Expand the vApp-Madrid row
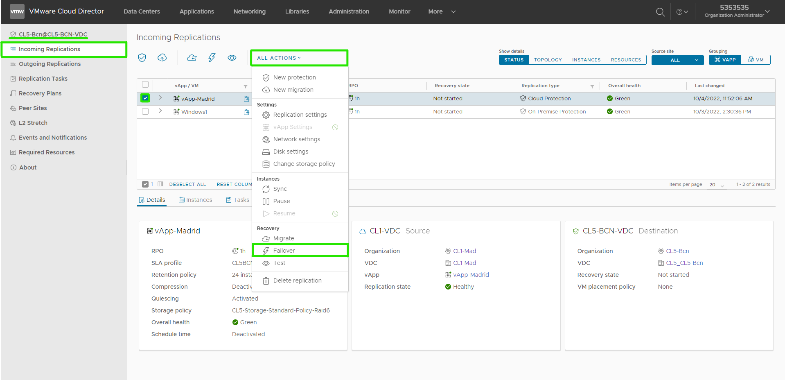 (x=160, y=98)
